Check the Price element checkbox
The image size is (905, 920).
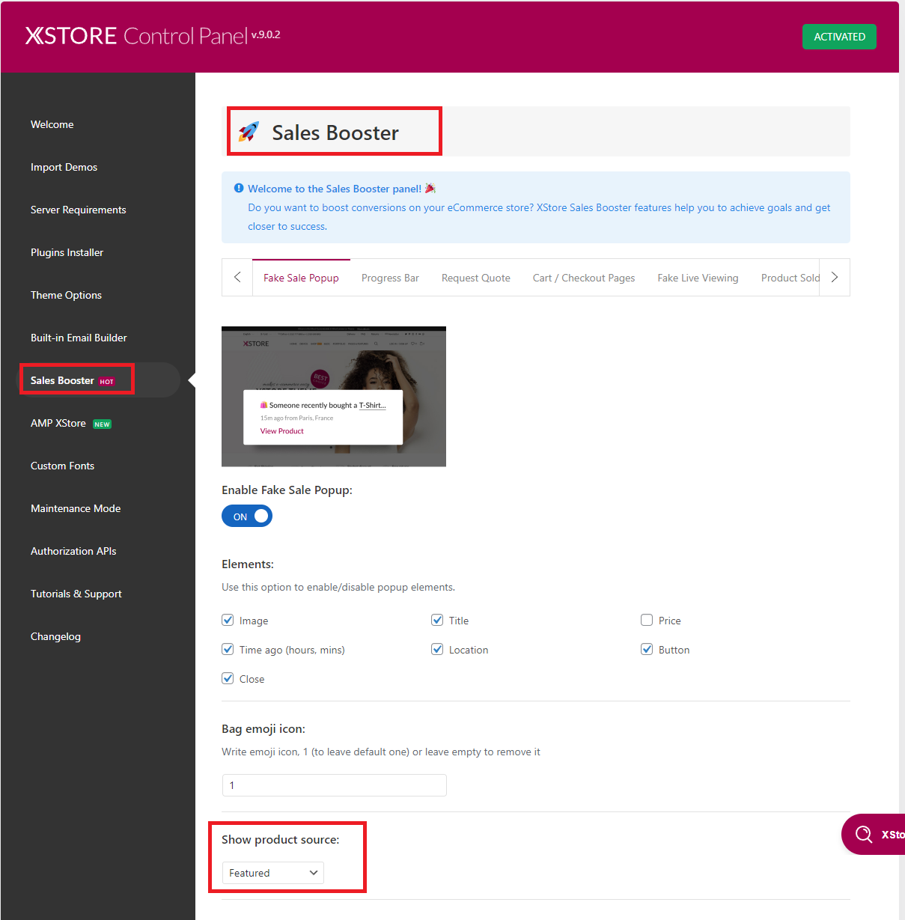coord(647,620)
